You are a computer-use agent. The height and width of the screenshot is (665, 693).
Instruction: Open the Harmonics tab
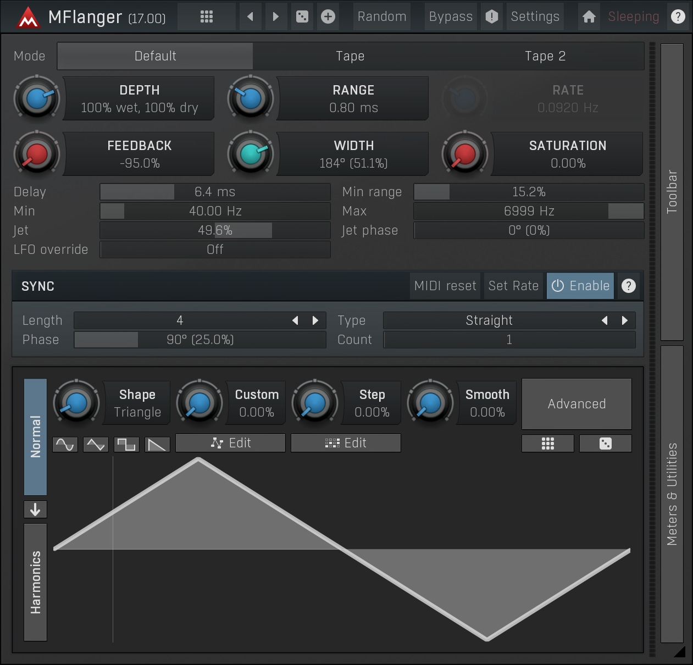coord(35,582)
